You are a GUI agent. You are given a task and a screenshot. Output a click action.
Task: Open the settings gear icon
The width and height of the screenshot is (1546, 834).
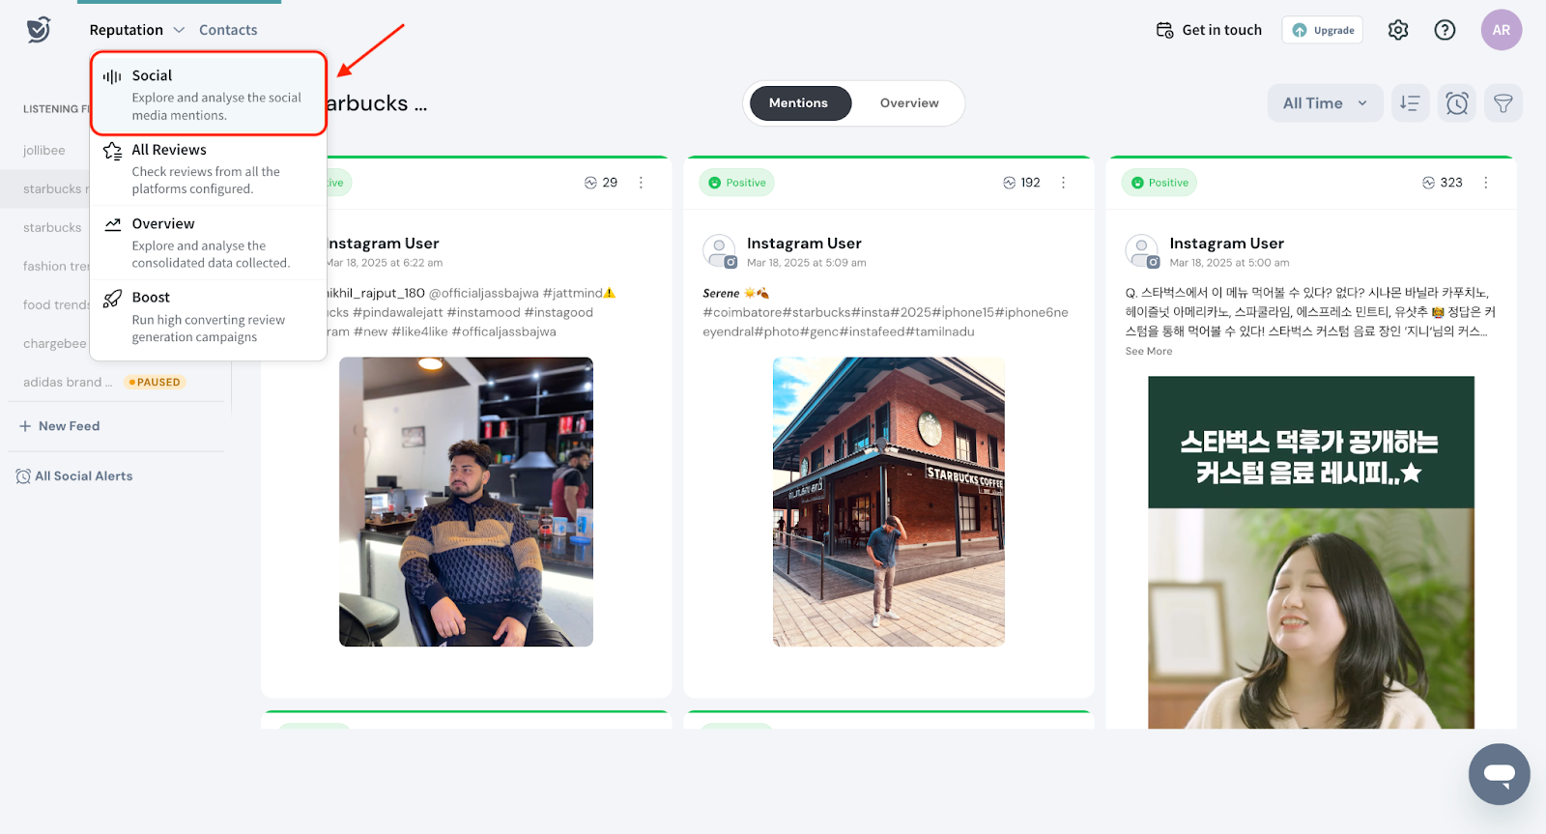pos(1398,30)
